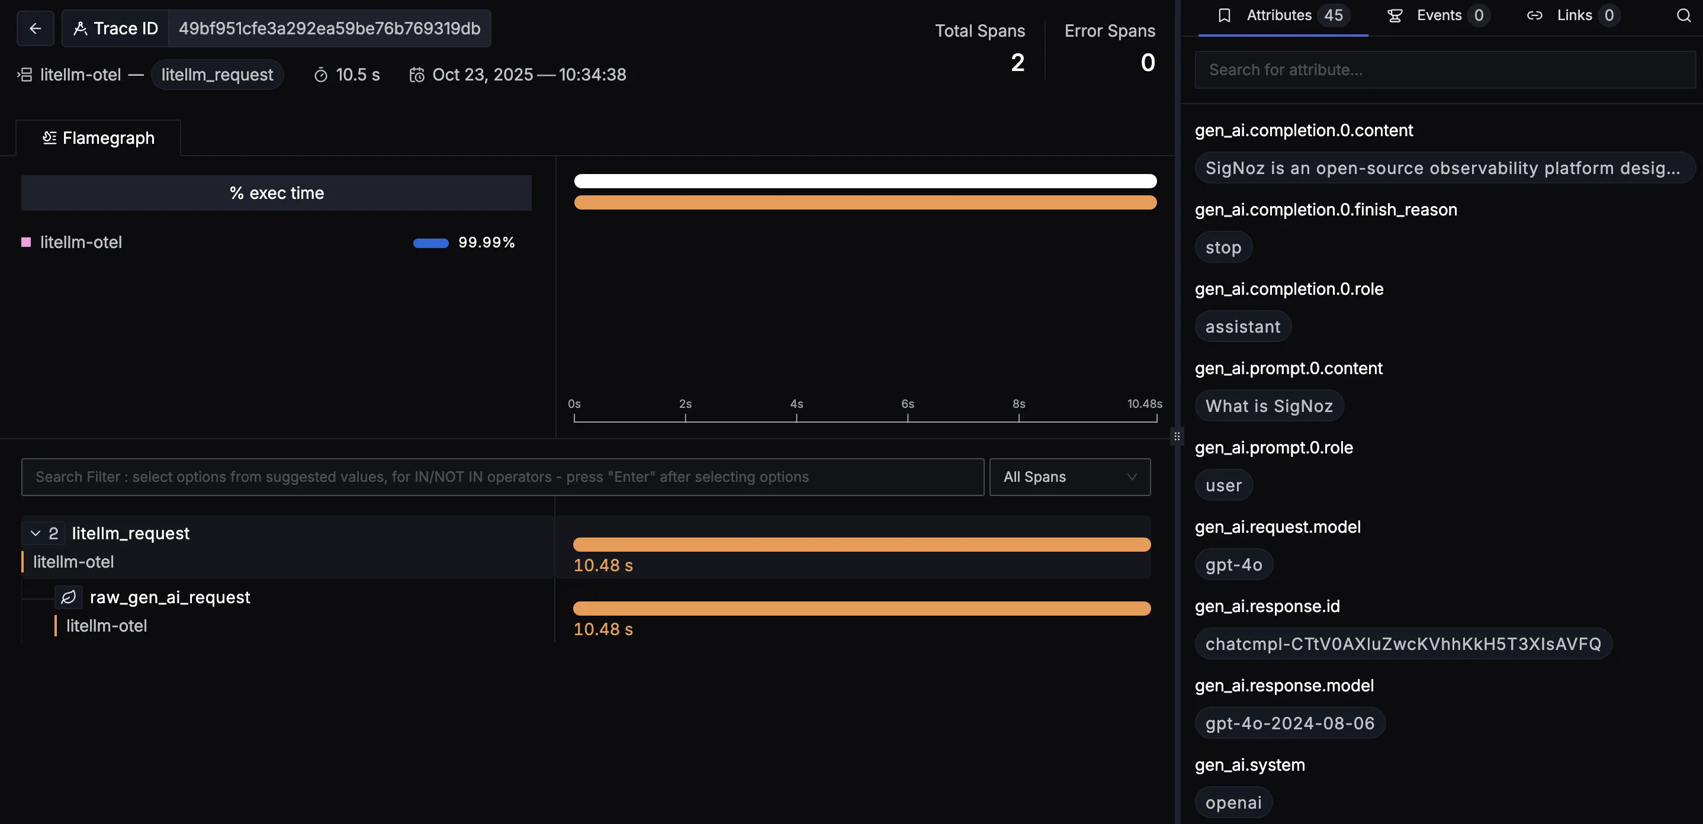Image resolution: width=1703 pixels, height=824 pixels.
Task: Click the back arrow to return
Action: tap(34, 28)
